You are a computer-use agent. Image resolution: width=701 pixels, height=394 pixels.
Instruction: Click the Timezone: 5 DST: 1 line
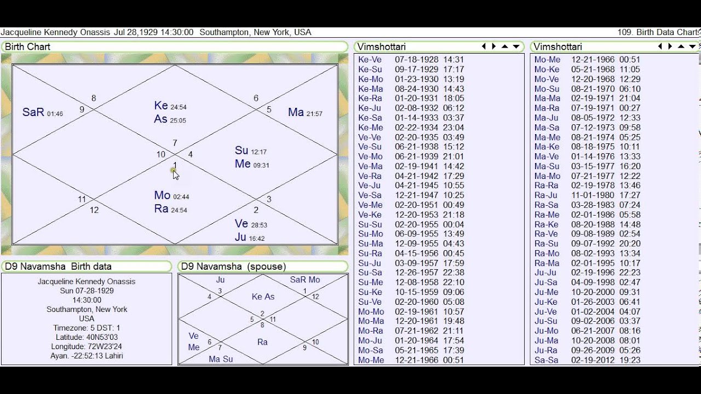(x=87, y=328)
